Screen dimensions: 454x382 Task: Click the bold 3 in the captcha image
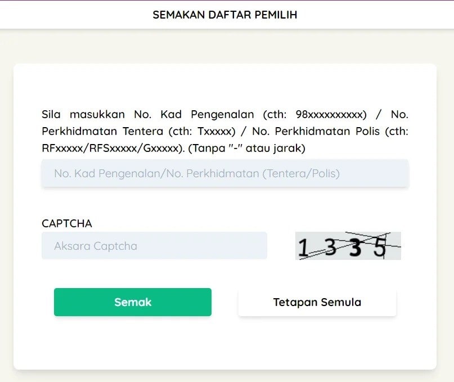point(355,248)
